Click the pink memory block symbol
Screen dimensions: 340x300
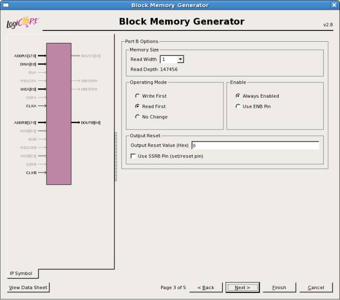pyautogui.click(x=59, y=114)
